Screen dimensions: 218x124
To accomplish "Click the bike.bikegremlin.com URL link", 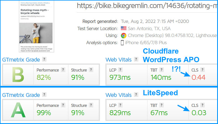I will click(x=147, y=6).
